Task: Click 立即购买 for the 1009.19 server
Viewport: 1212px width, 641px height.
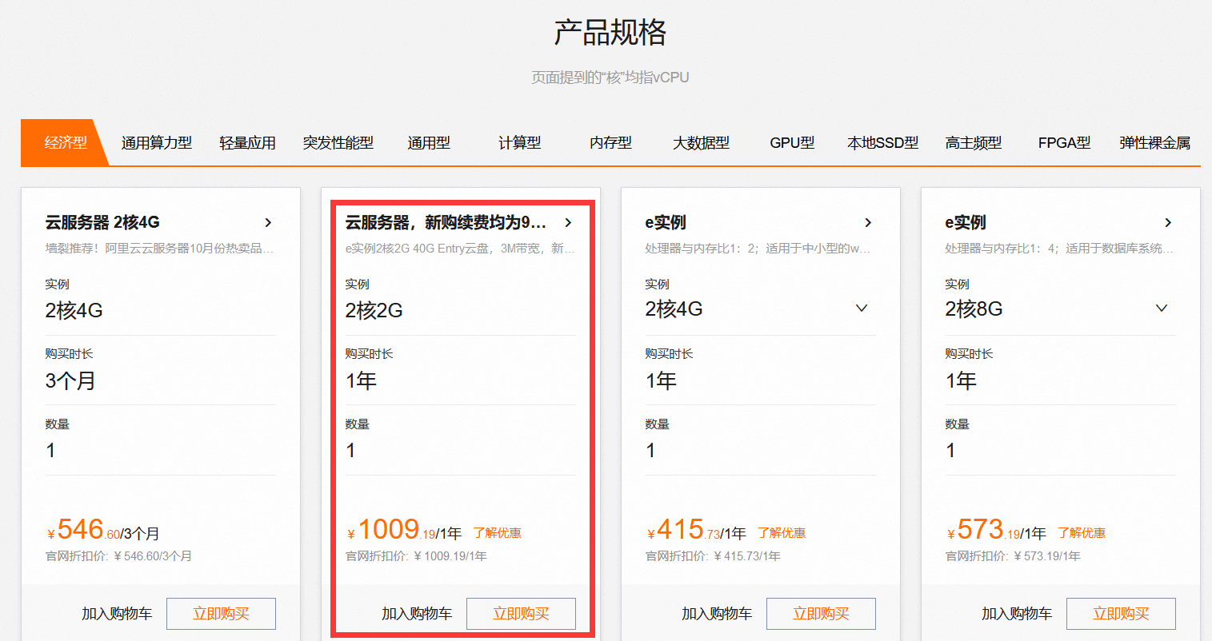Action: (x=521, y=614)
